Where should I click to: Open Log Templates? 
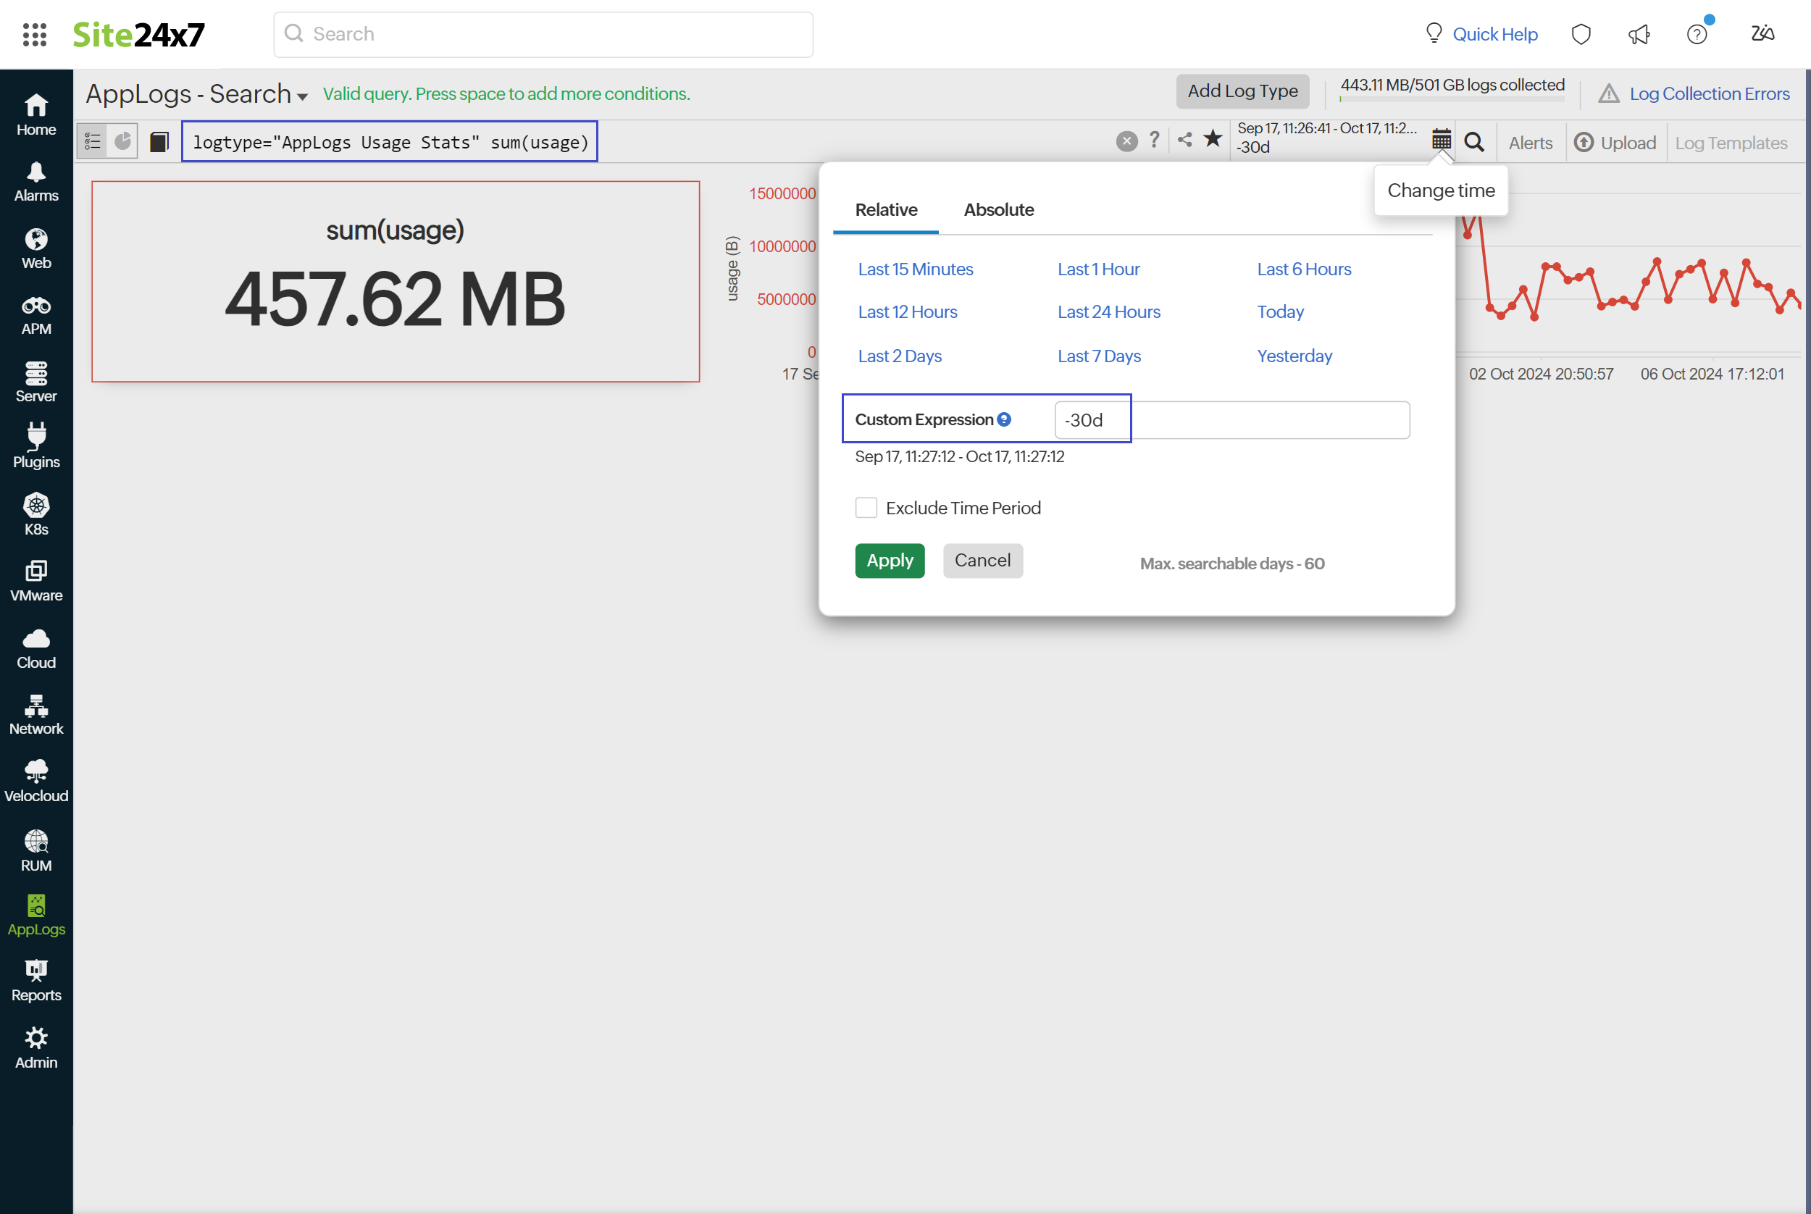[x=1731, y=143]
